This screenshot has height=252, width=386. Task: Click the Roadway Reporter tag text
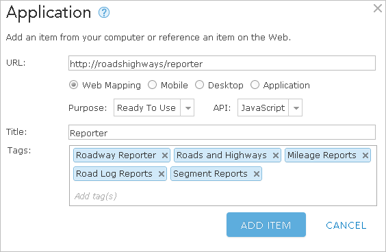(116, 155)
